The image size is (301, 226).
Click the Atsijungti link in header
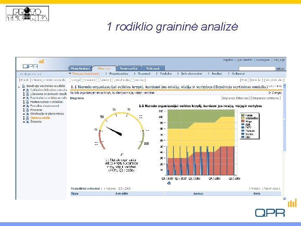click(x=279, y=60)
